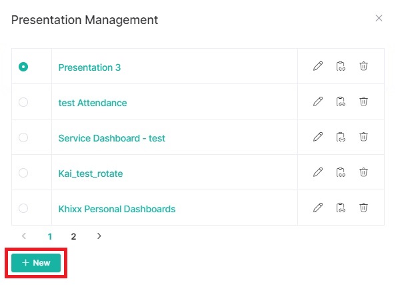Select the test Attendance radio button
This screenshot has width=396, height=285.
coord(23,102)
